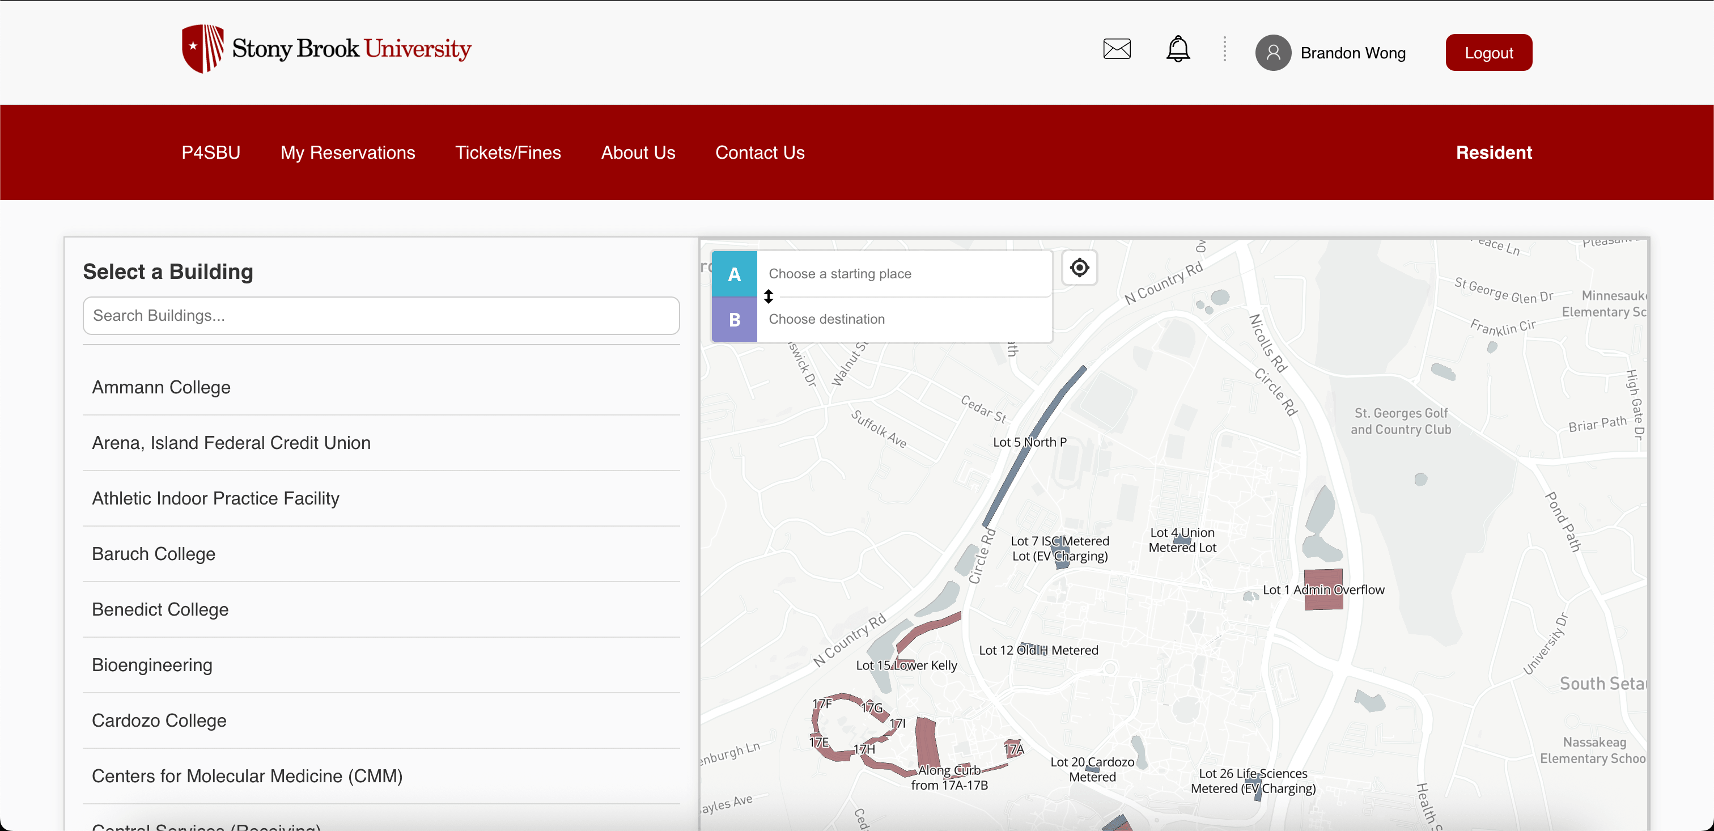Open My Reservations page
Image resolution: width=1714 pixels, height=831 pixels.
[347, 152]
